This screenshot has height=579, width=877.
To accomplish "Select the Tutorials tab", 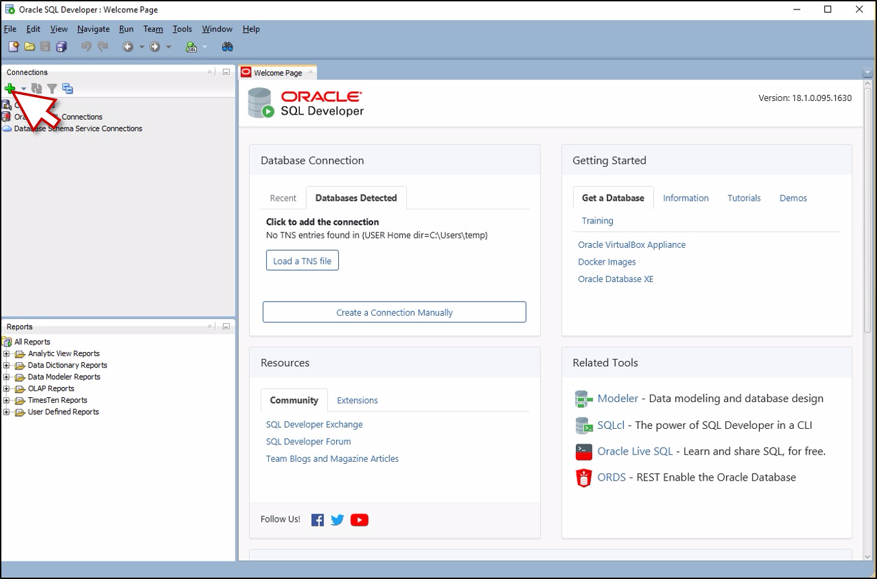I will 744,198.
